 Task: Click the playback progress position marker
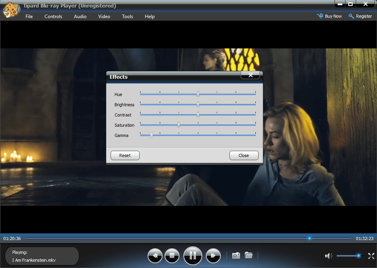[309, 238]
